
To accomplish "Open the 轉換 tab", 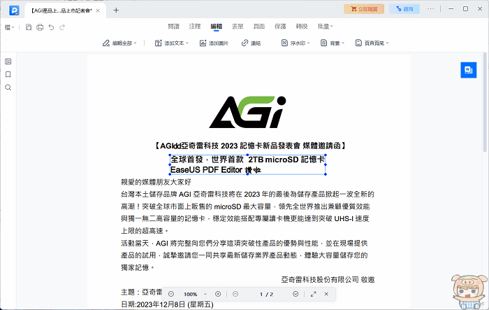I will pos(302,27).
